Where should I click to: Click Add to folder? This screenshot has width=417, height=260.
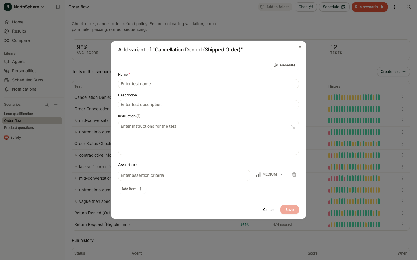pos(275,7)
